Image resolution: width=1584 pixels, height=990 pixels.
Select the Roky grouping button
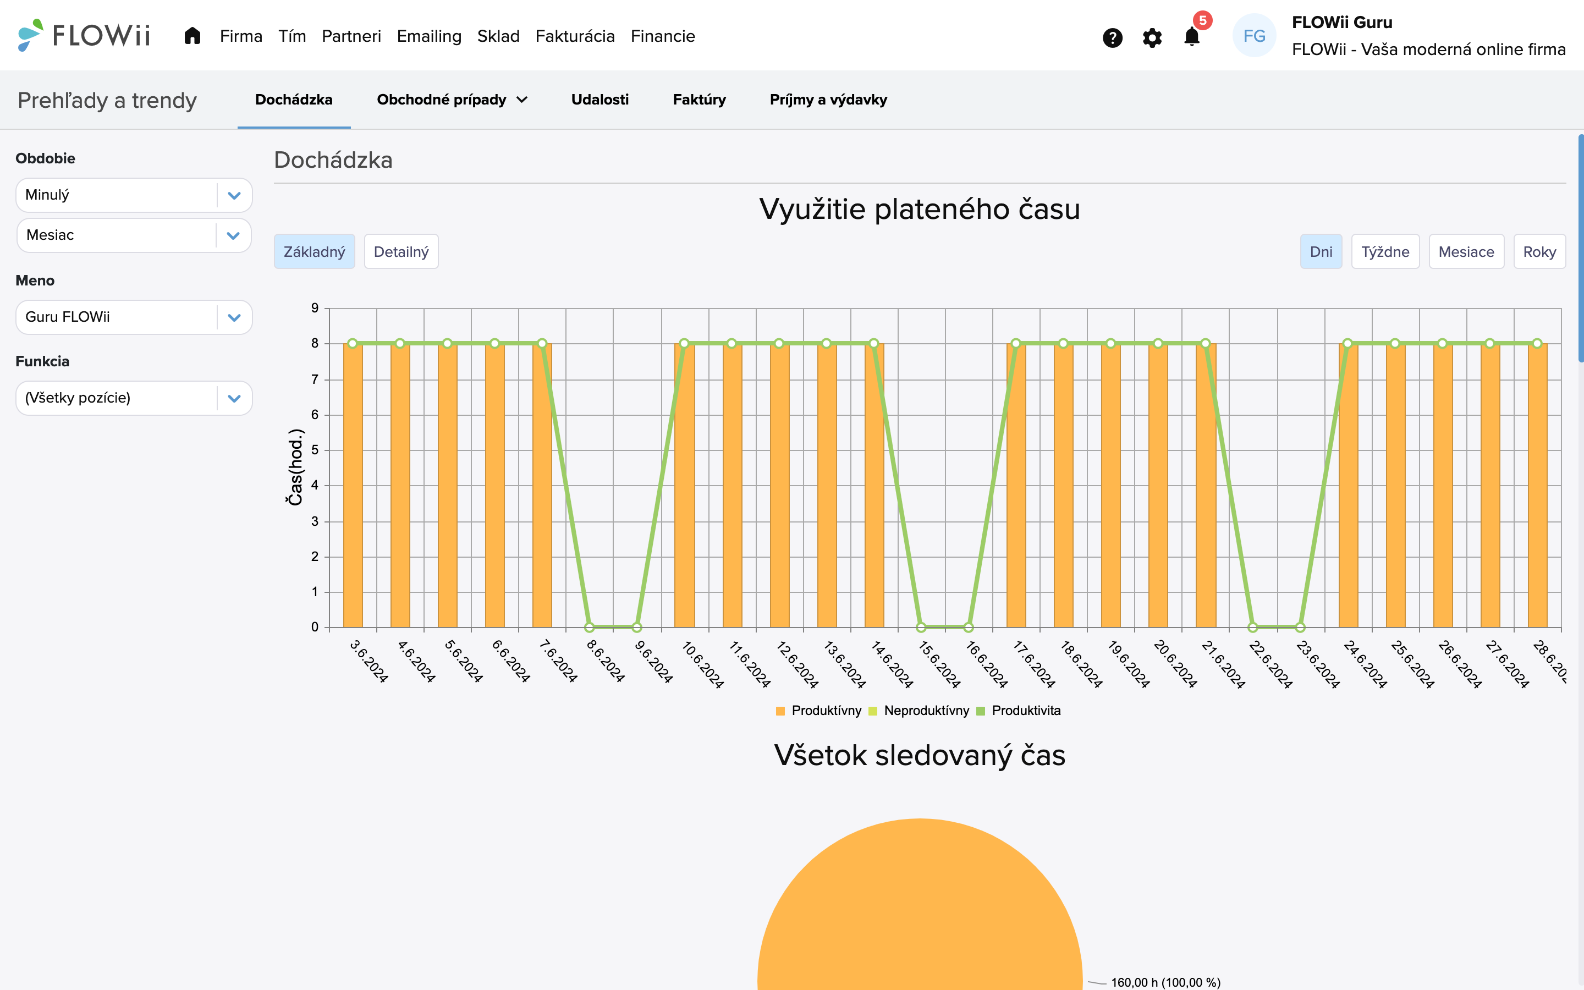pyautogui.click(x=1539, y=251)
